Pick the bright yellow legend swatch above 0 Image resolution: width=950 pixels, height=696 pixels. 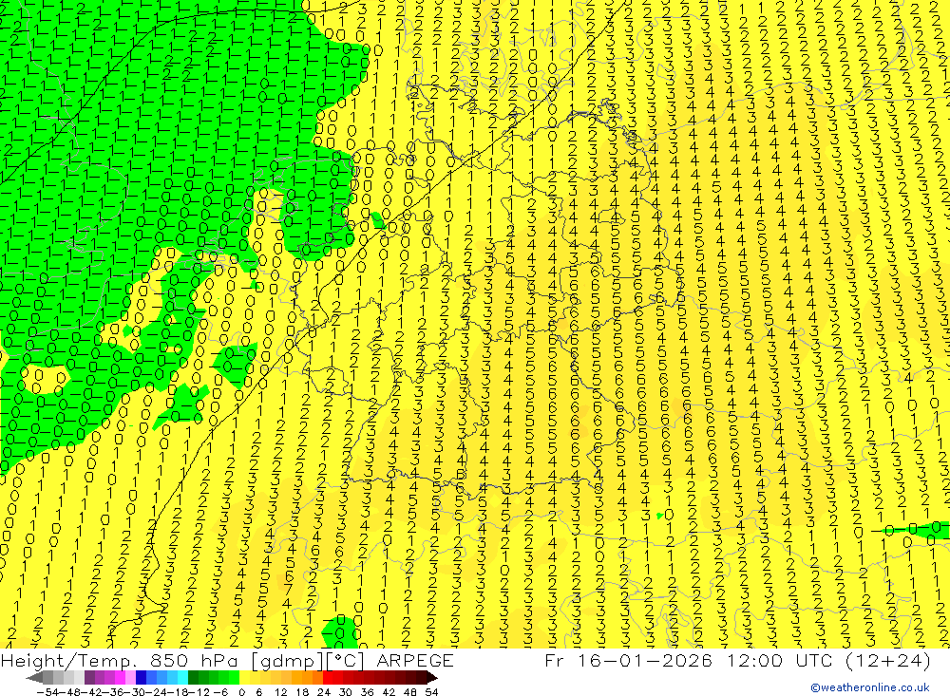coord(244,678)
